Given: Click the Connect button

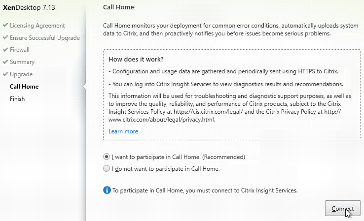Looking at the screenshot, I should click(343, 208).
